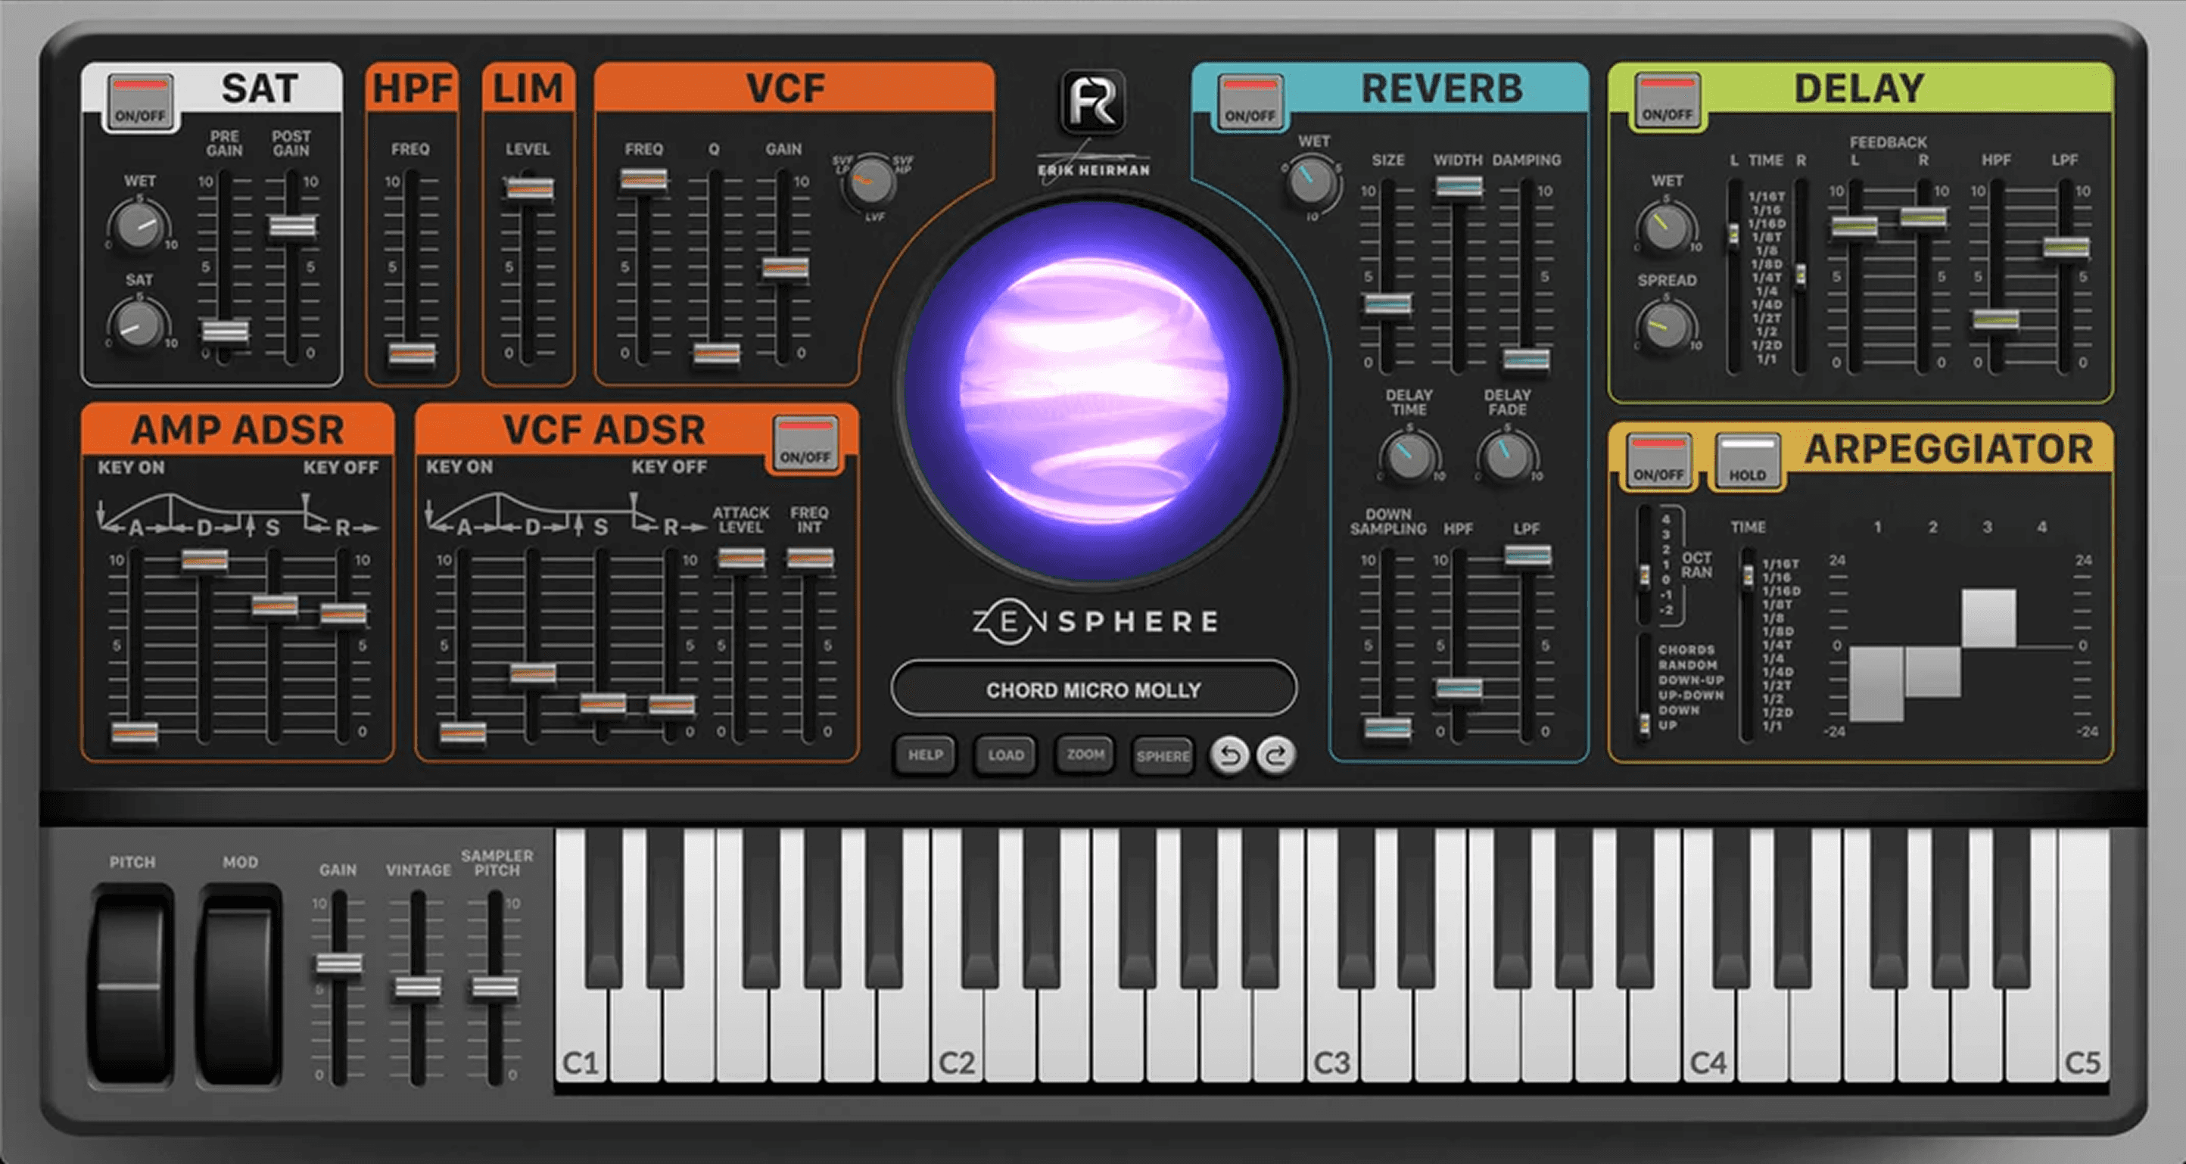Click the Delay SPREAD knob
Viewport: 2186px width, 1164px height.
[x=1666, y=327]
